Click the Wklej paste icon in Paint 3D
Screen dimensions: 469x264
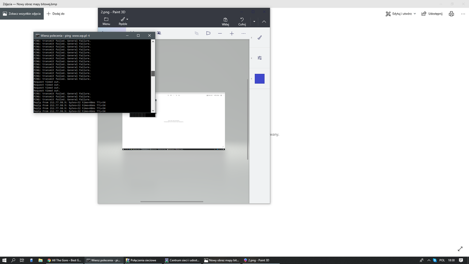point(225,19)
